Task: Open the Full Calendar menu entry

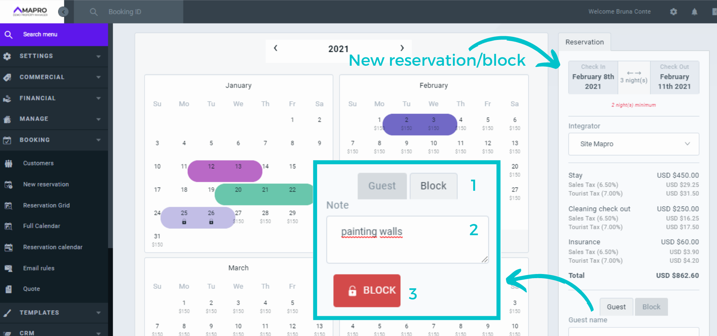Action: coord(41,226)
